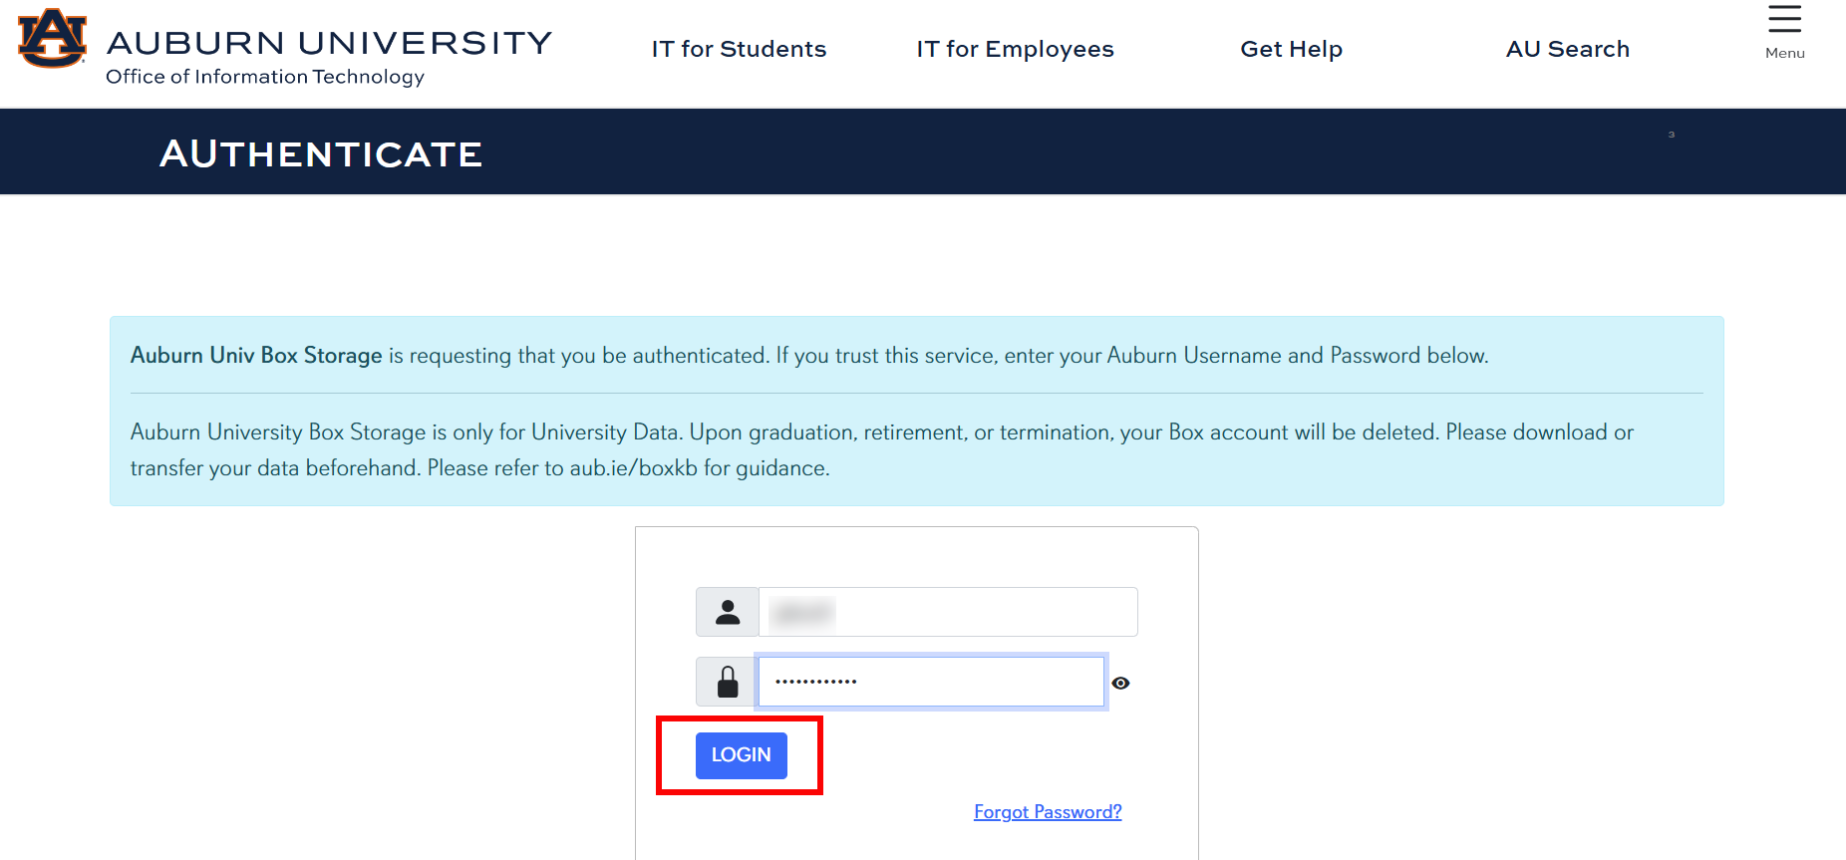1846x860 pixels.
Task: Toggle password visibility with the eye icon
Action: pyautogui.click(x=1120, y=683)
